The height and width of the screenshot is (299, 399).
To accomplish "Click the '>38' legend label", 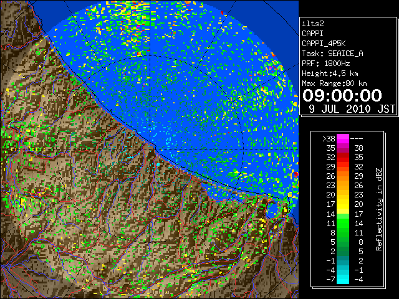I will coord(329,138).
